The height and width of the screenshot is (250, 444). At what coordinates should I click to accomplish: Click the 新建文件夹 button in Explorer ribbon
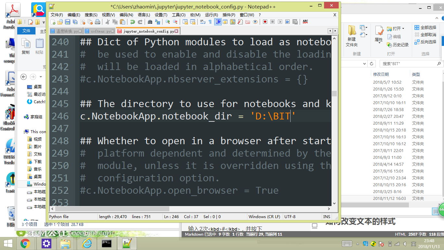click(x=352, y=36)
